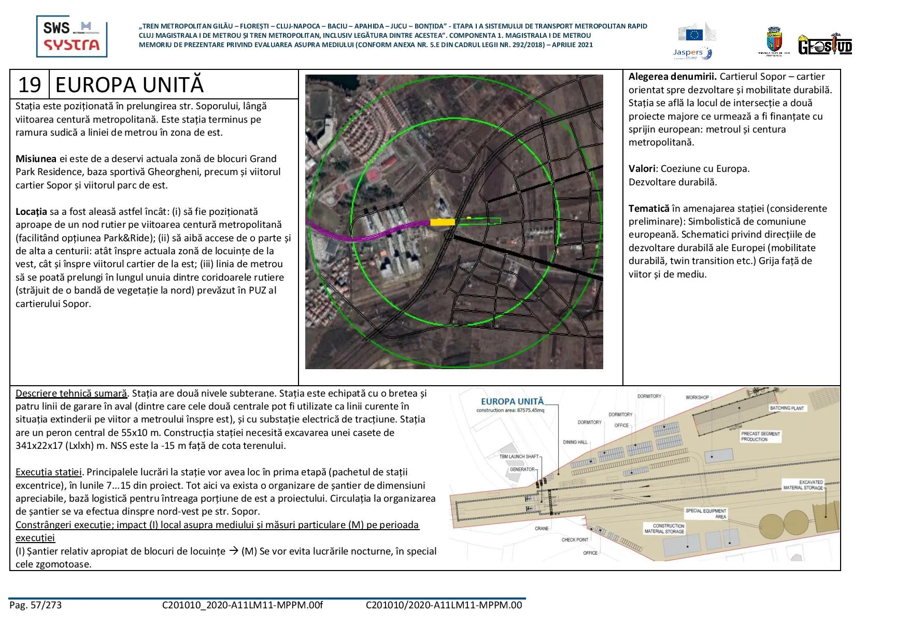Click the SWS Systra logo
Image resolution: width=909 pixels, height=642 pixels.
[72, 36]
